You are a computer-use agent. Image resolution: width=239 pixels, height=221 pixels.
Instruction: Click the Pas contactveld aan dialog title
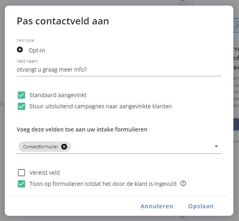tap(63, 21)
